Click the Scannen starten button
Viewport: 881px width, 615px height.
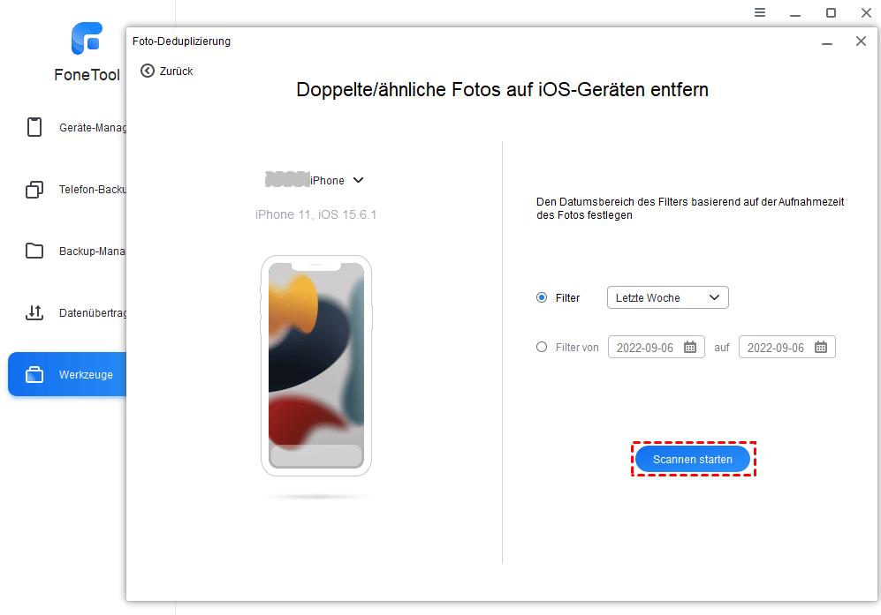[x=693, y=459]
